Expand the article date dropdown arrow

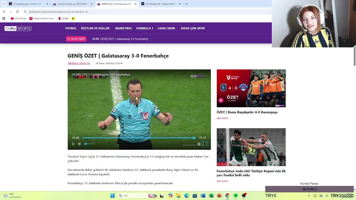121,63
